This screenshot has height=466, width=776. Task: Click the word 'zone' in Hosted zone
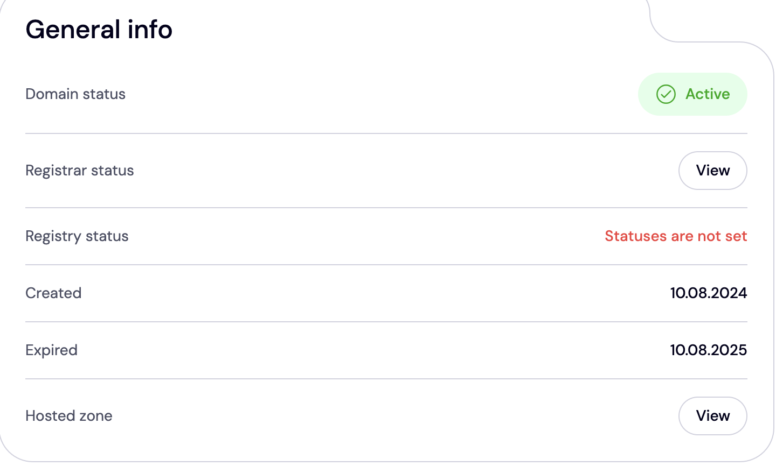coord(95,416)
